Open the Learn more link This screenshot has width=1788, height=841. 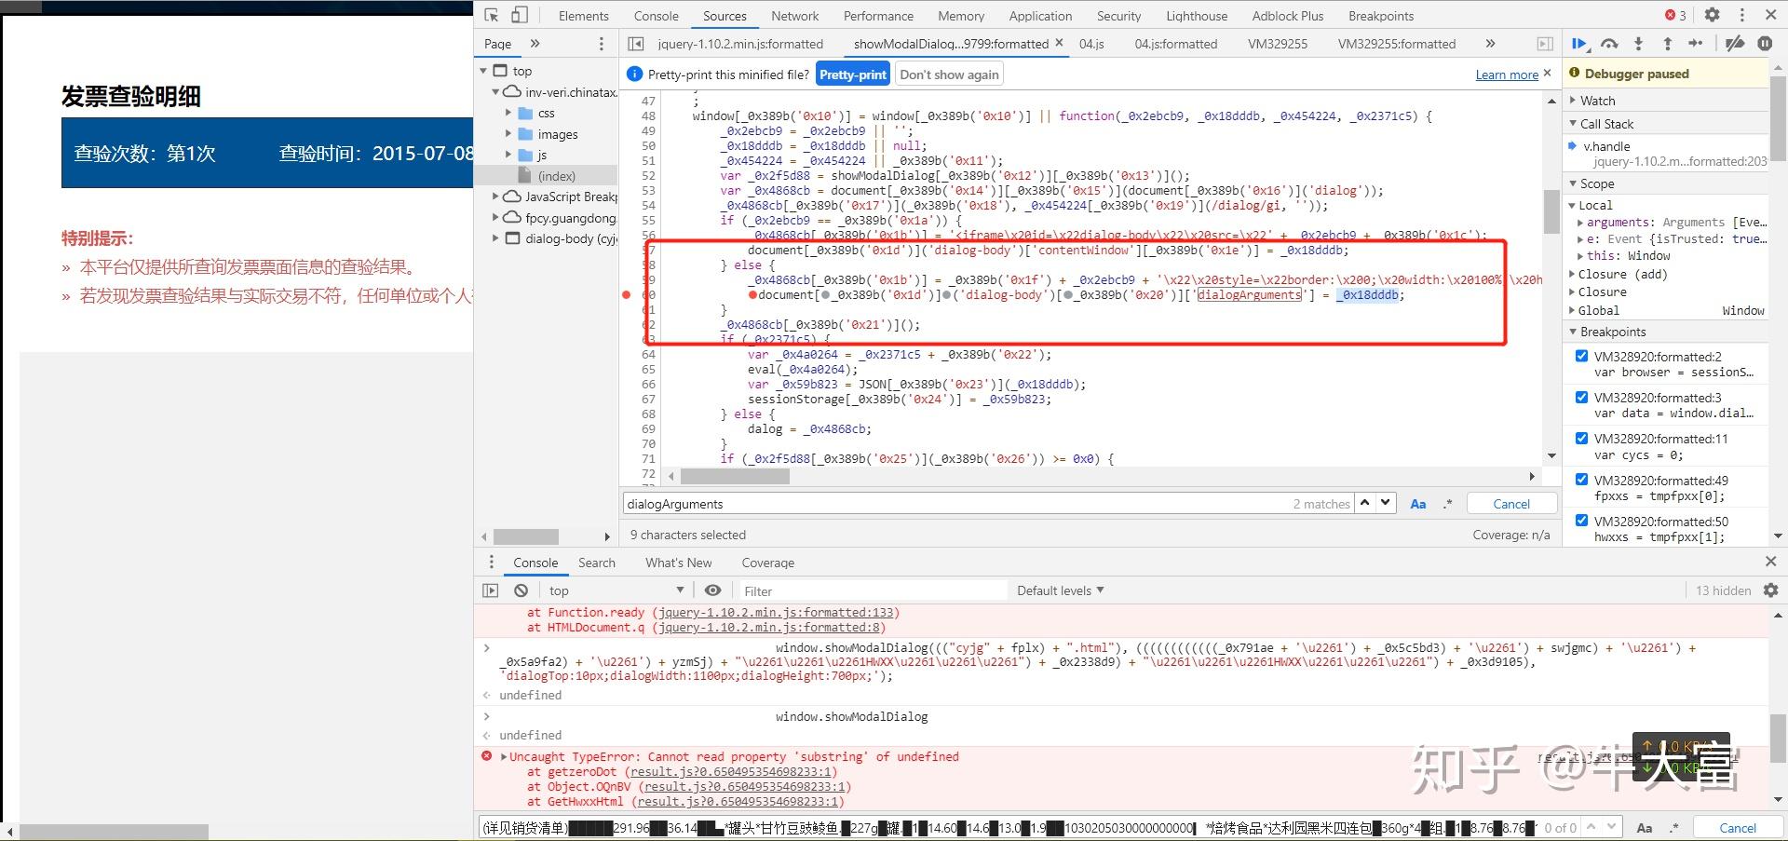click(1507, 75)
